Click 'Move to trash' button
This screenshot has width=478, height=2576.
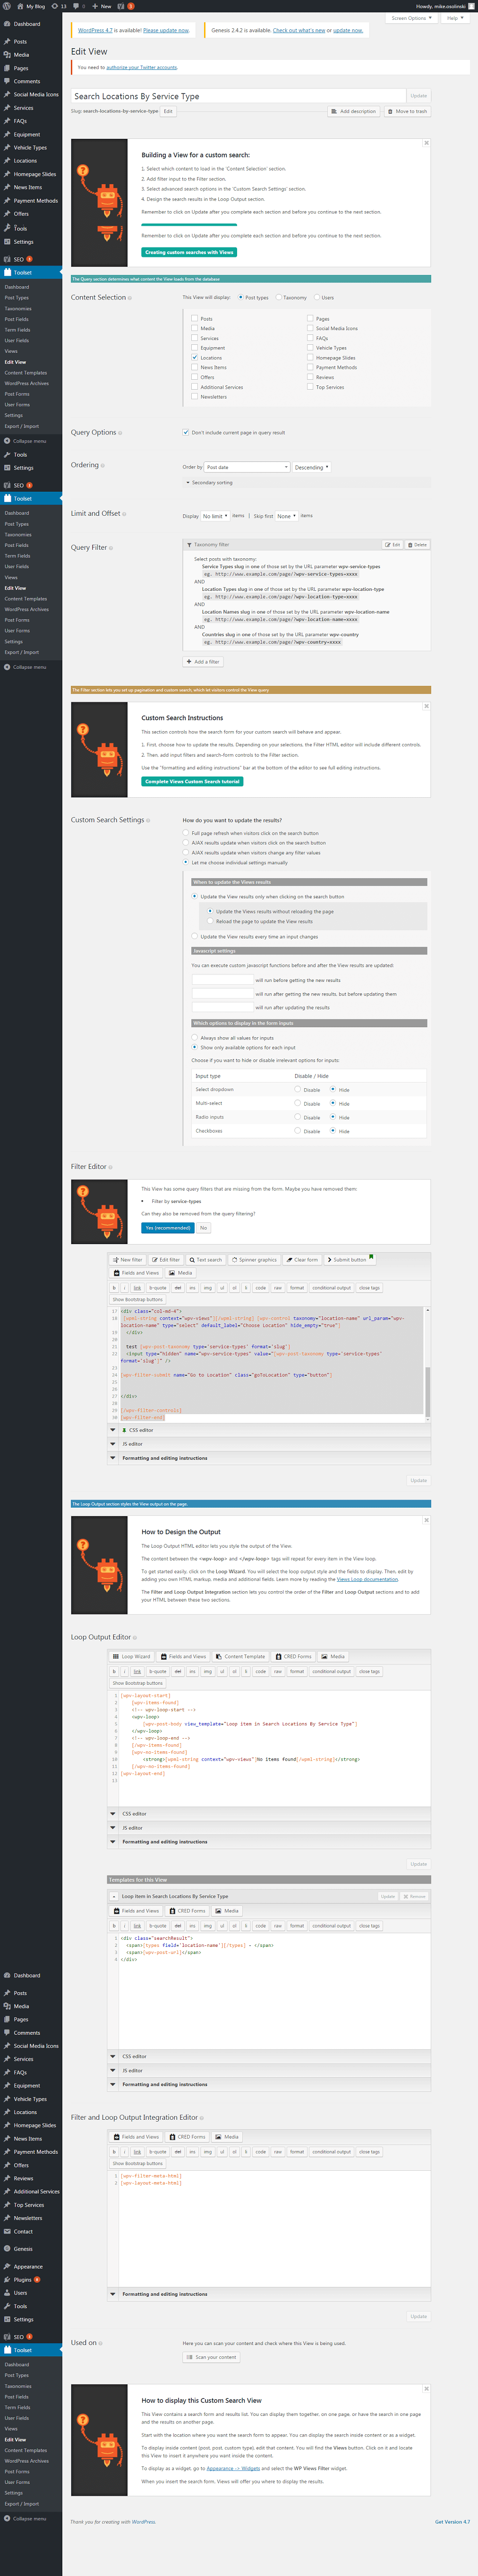tap(407, 111)
